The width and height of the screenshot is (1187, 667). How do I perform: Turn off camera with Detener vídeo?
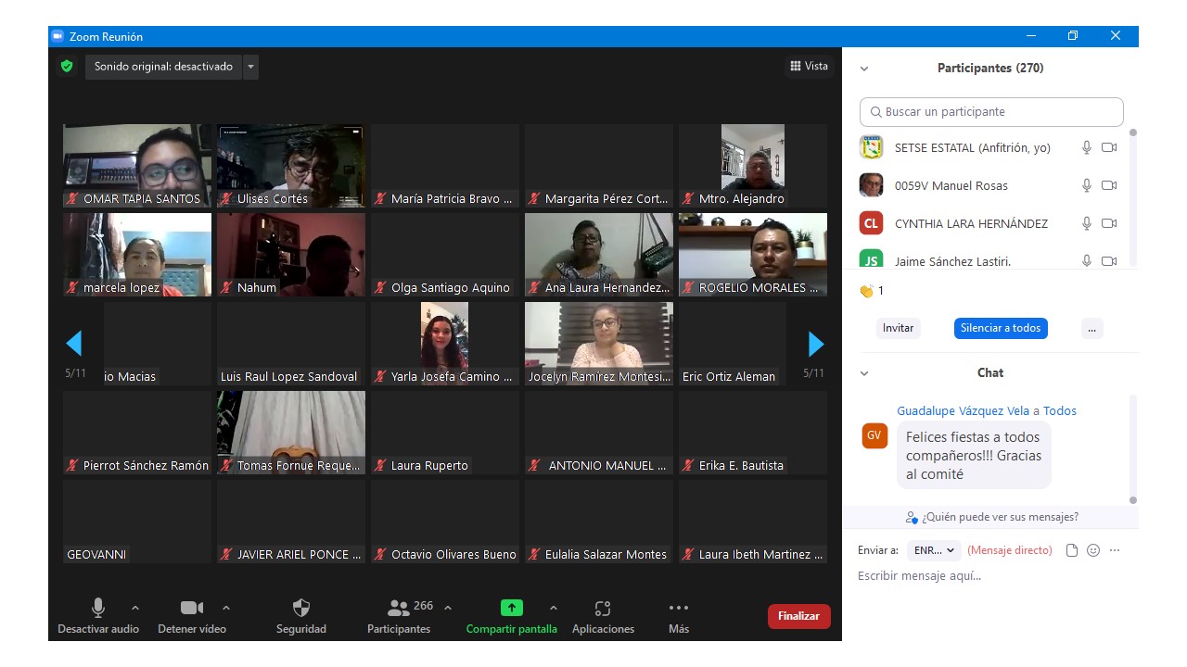coord(192,609)
